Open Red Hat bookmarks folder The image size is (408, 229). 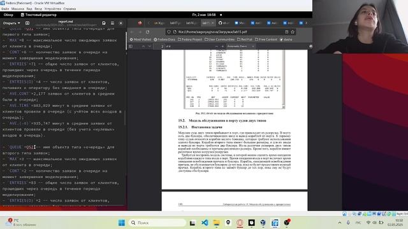click(245, 39)
